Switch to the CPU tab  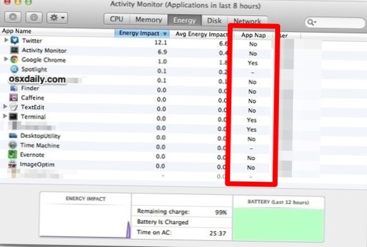117,19
